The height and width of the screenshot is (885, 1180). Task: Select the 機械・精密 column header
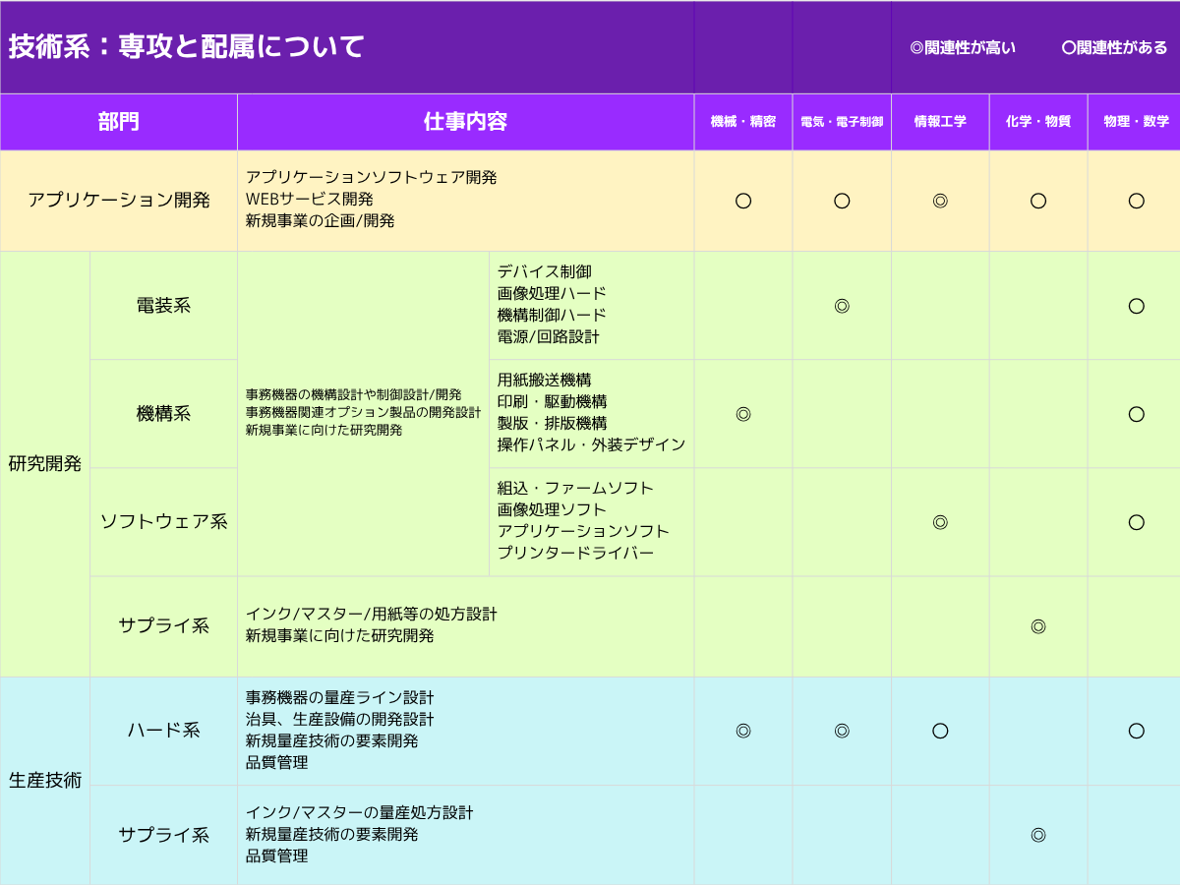(x=743, y=122)
